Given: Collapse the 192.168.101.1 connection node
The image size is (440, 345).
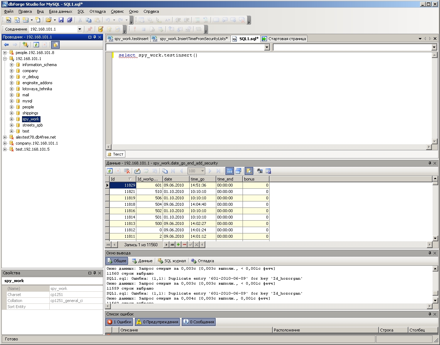Looking at the screenshot, I should click(x=5, y=59).
